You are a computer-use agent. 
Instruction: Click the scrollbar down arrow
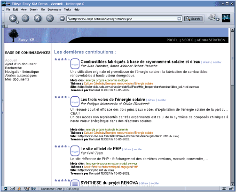pyautogui.click(x=232, y=184)
